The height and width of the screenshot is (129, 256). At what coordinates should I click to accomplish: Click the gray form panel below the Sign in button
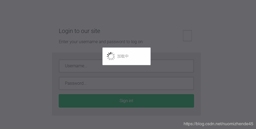point(126,112)
